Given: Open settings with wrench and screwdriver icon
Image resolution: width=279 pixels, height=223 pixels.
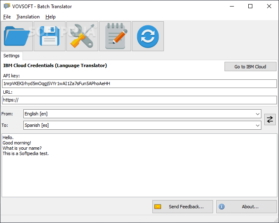Looking at the screenshot, I should click(82, 36).
